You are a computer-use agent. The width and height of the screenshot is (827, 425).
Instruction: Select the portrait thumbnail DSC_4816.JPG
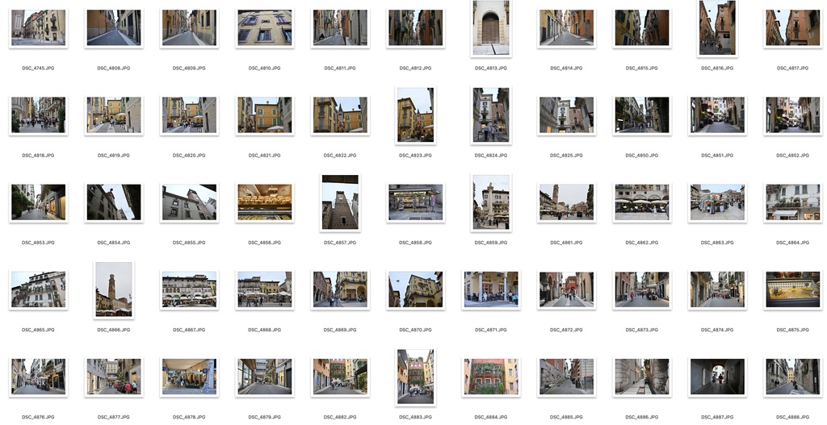tap(717, 27)
